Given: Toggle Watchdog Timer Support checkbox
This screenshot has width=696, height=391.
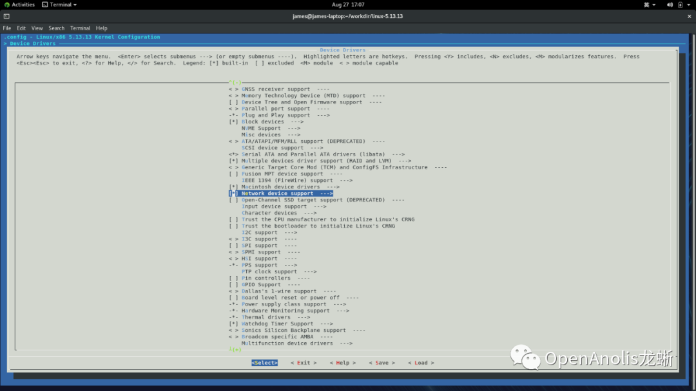Looking at the screenshot, I should (x=233, y=323).
